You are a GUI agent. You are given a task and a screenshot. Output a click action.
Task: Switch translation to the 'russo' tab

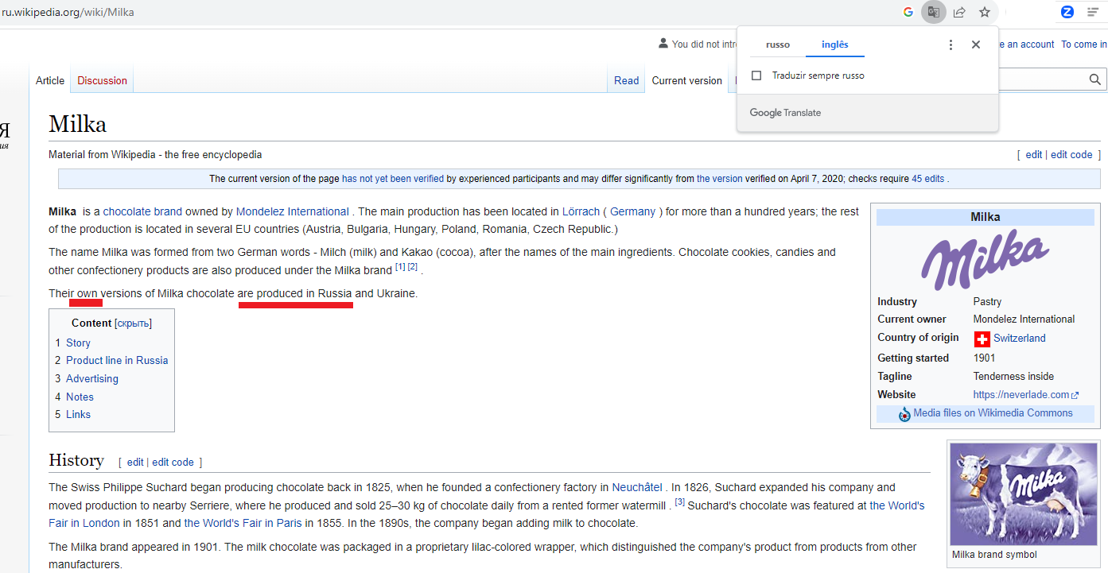click(x=778, y=45)
